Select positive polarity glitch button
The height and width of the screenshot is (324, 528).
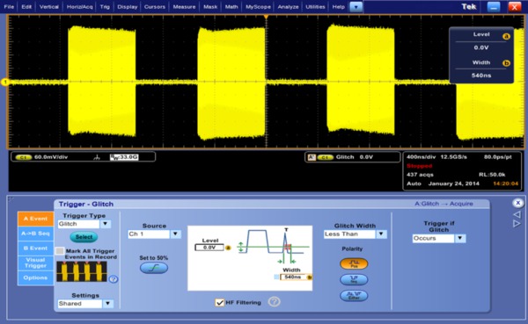[x=354, y=263]
